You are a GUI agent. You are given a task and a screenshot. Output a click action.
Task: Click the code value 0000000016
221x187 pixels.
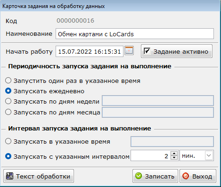75,21
